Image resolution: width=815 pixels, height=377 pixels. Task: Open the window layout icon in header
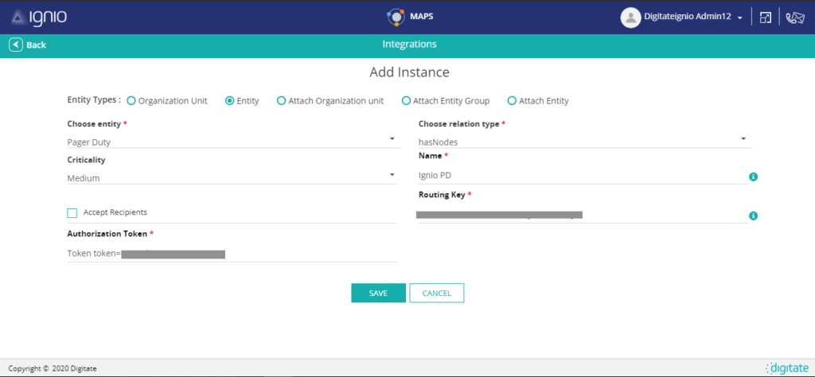pyautogui.click(x=765, y=17)
